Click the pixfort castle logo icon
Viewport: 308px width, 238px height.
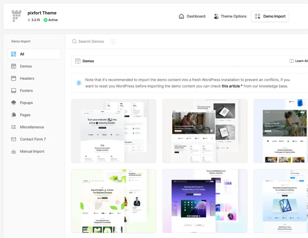[16, 16]
